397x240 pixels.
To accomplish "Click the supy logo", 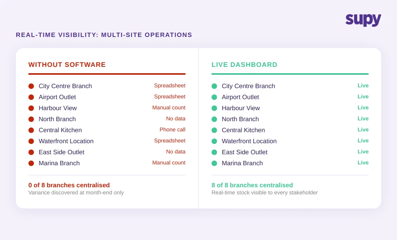I will coord(363,20).
